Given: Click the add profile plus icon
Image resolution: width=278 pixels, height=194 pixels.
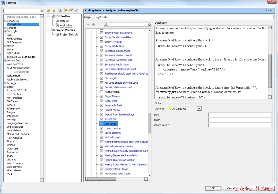Looking at the screenshot, I should 48,11.
